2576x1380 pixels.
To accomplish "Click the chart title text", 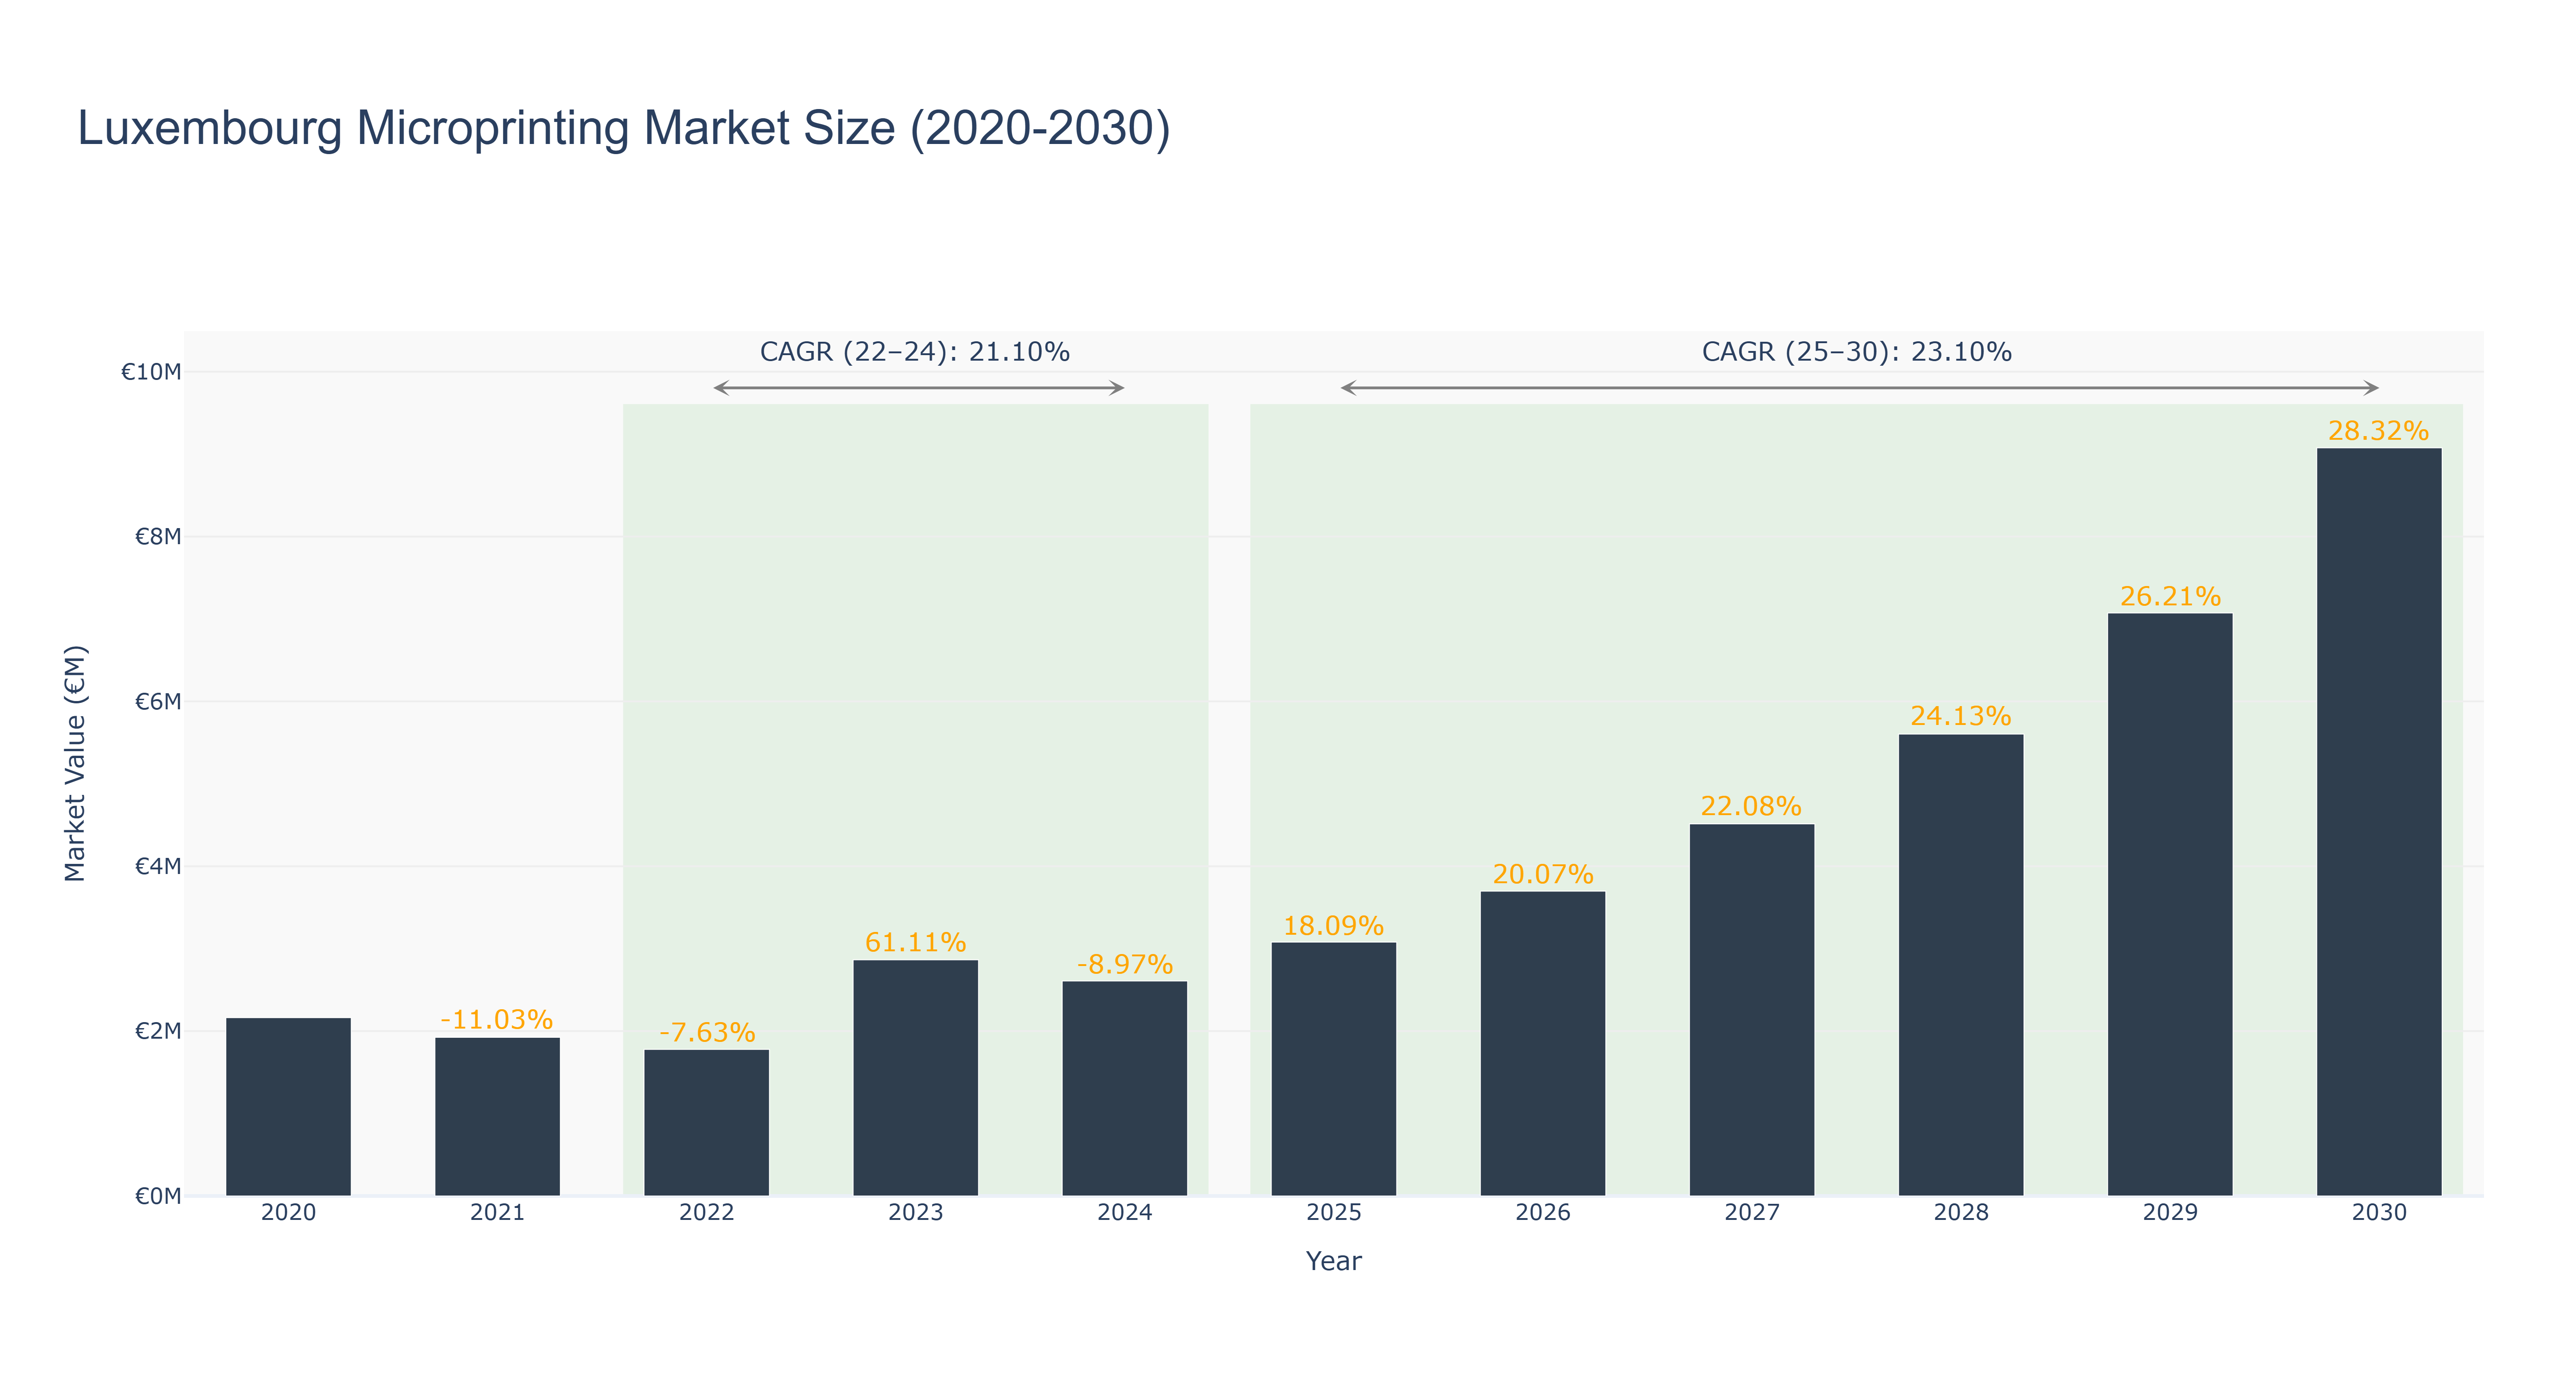I will coord(624,129).
